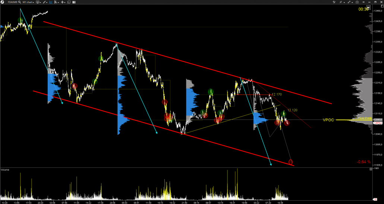Image resolution: width=384 pixels, height=204 pixels.
Task: Open the monitor display settings dropdown
Action: point(38,2)
